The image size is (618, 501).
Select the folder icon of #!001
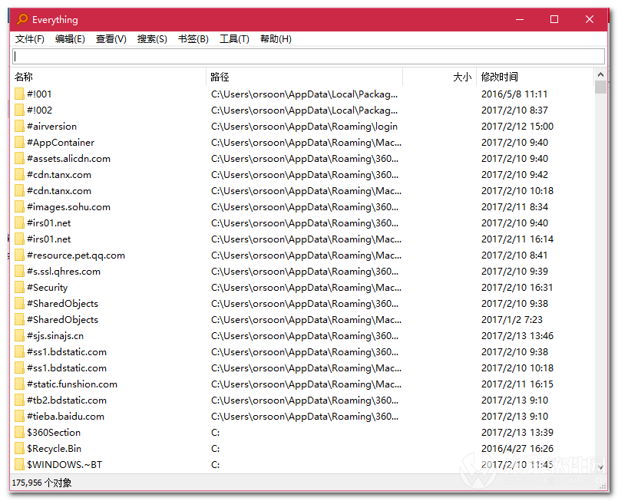[x=19, y=94]
